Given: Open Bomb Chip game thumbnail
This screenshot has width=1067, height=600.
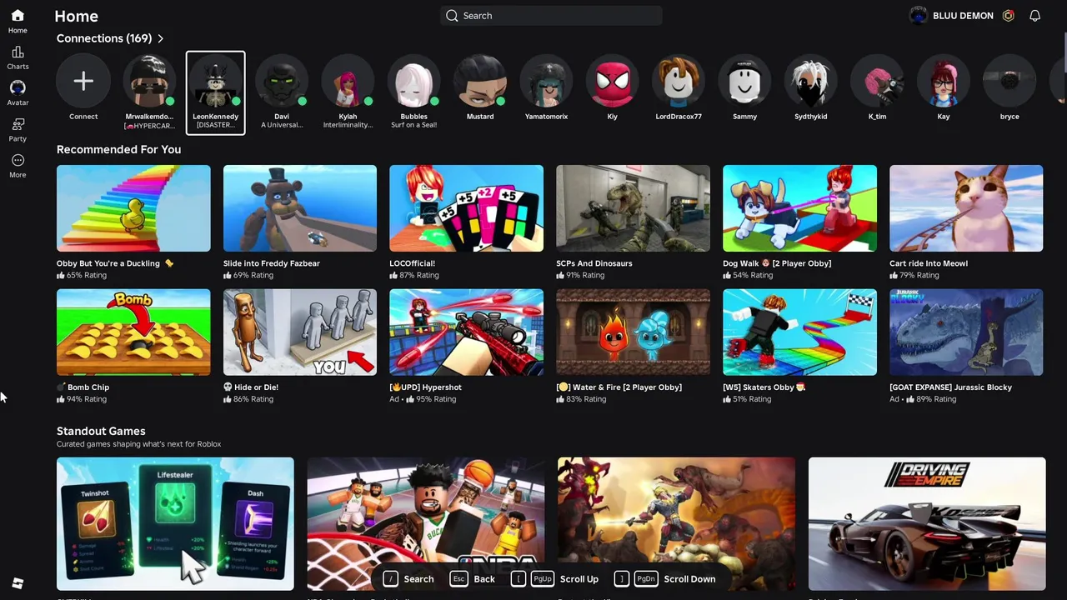Looking at the screenshot, I should pos(133,332).
